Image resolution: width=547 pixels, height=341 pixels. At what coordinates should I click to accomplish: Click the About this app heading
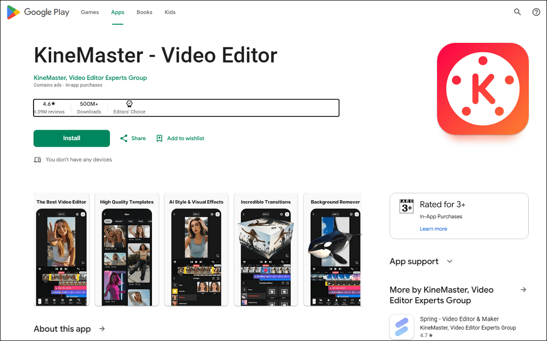pyautogui.click(x=62, y=329)
